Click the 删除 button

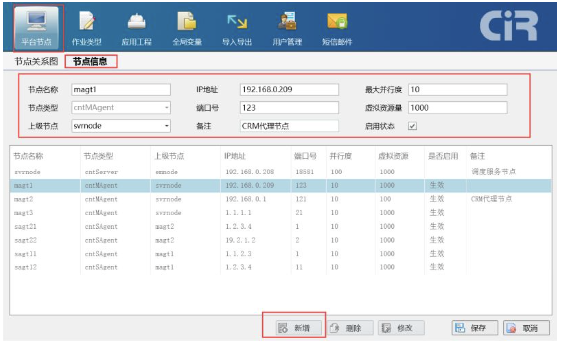tap(350, 328)
